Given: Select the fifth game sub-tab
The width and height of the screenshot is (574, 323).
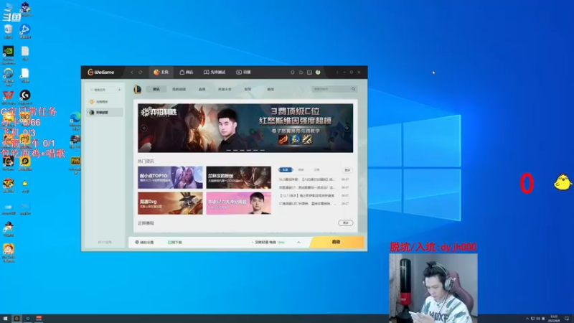Looking at the screenshot, I should point(248,89).
